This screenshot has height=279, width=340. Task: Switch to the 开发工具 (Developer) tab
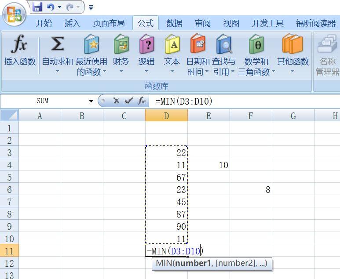(x=267, y=23)
